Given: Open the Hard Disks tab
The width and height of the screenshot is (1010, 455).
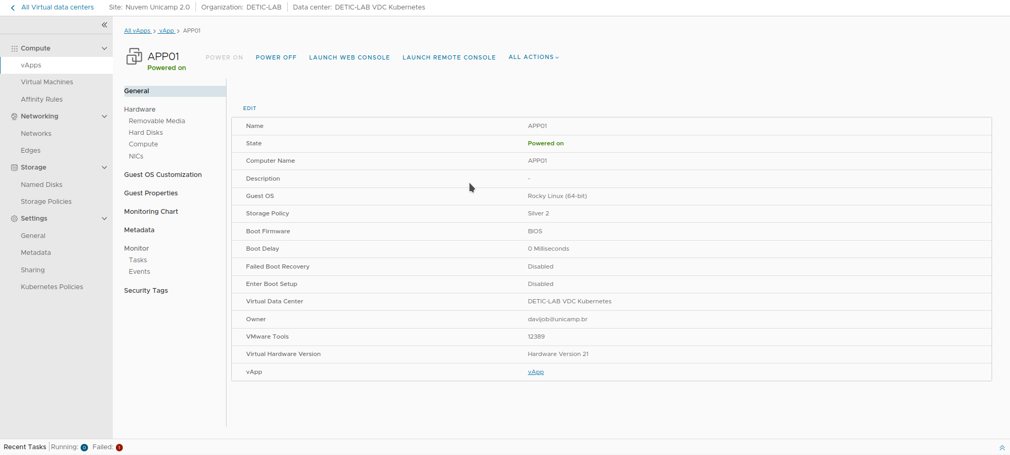Looking at the screenshot, I should coord(146,133).
